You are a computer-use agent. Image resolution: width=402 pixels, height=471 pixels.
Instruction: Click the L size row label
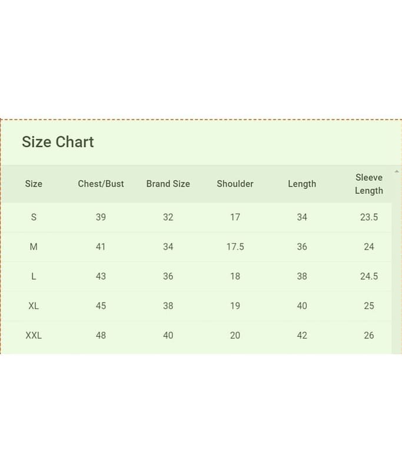point(34,276)
